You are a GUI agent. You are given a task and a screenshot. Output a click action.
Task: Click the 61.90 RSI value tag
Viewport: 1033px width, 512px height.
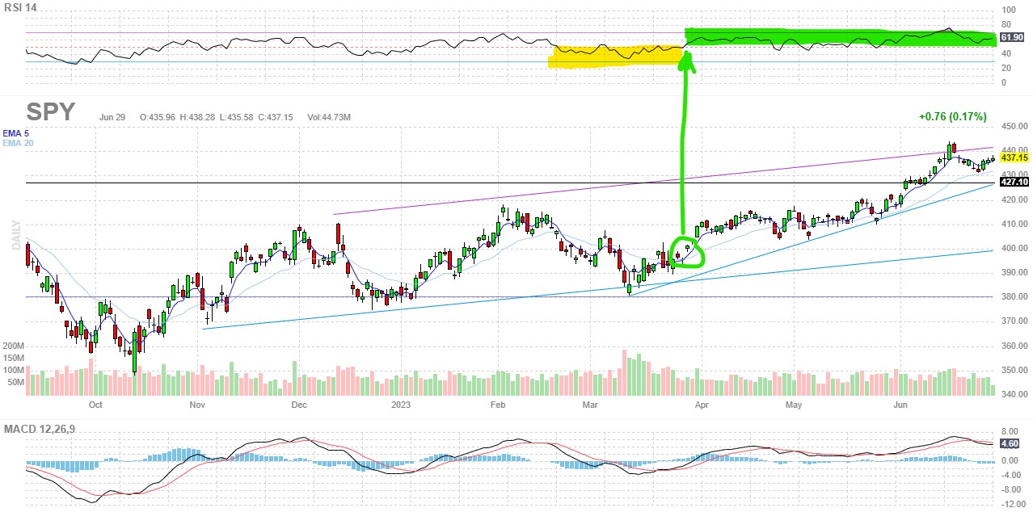tap(1011, 38)
